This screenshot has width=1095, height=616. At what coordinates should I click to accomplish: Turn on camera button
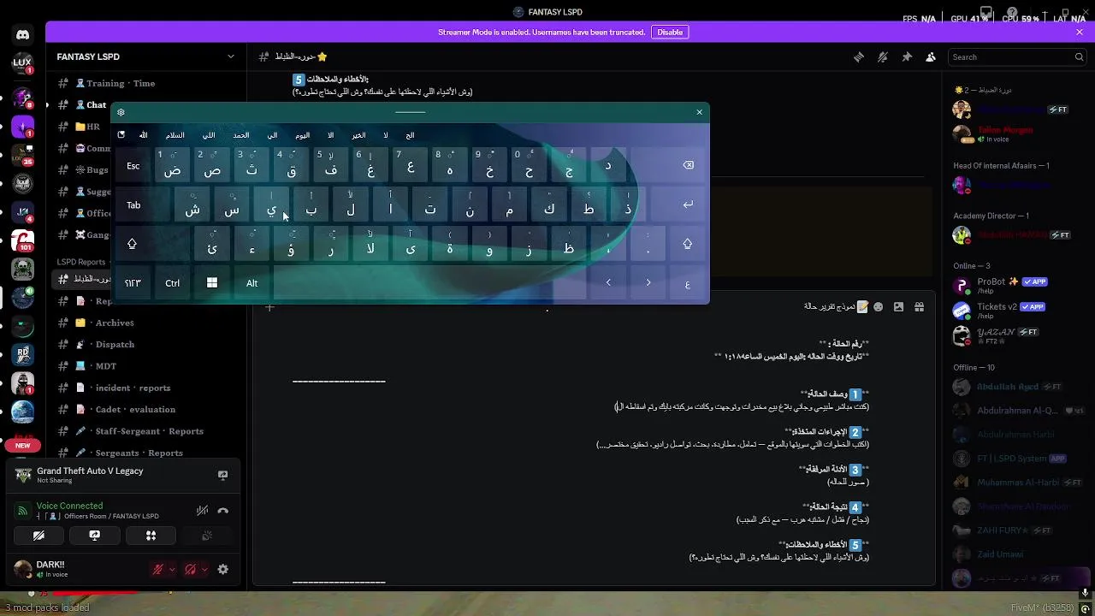(38, 536)
